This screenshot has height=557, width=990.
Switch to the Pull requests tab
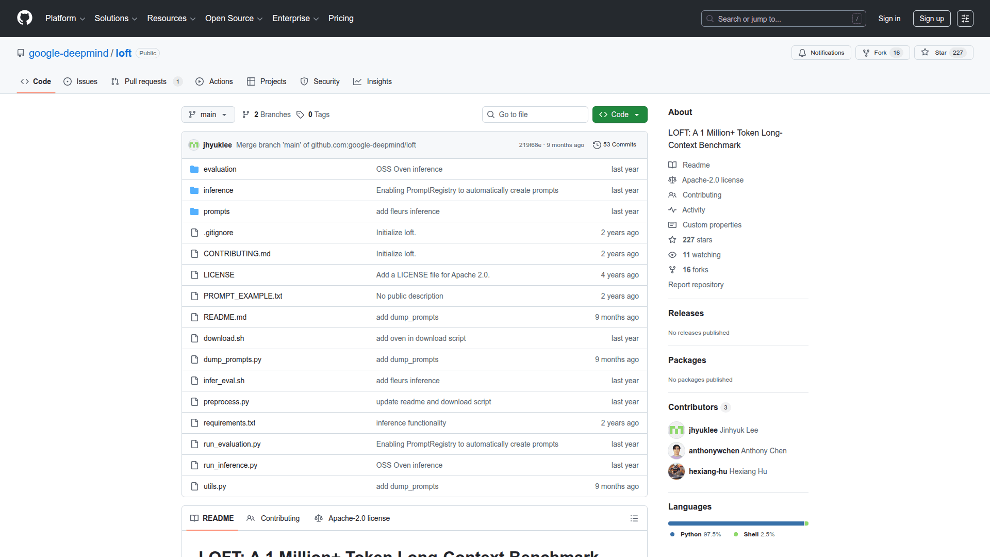coord(145,81)
